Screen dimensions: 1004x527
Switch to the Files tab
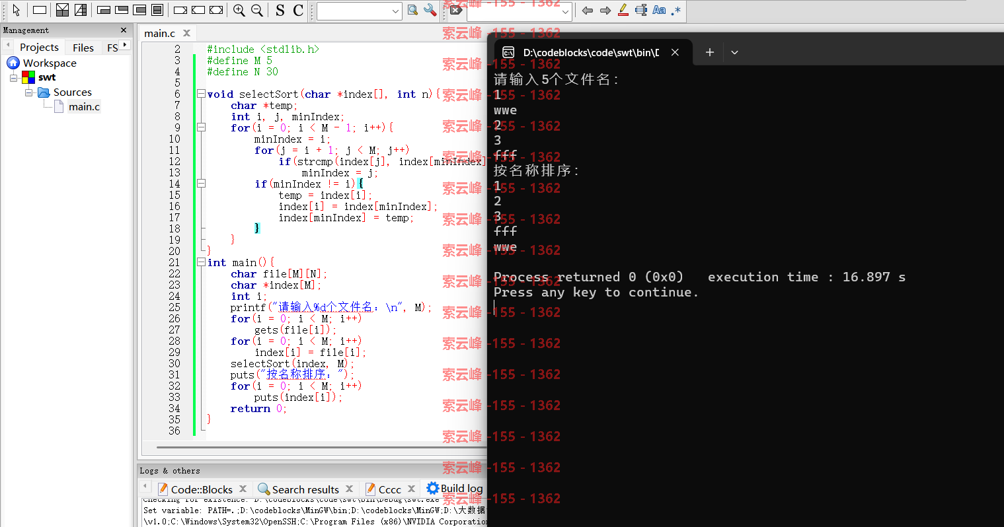click(x=83, y=48)
